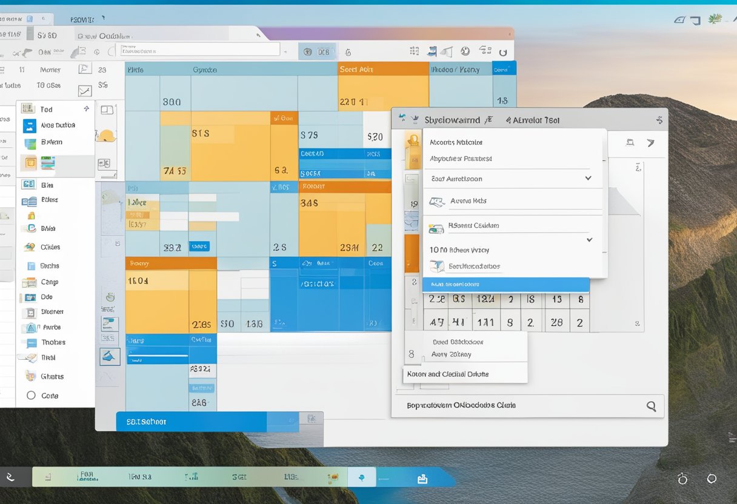Click the blue person icon in the sidebar list
Screen dimensions: 737x504
coord(29,126)
